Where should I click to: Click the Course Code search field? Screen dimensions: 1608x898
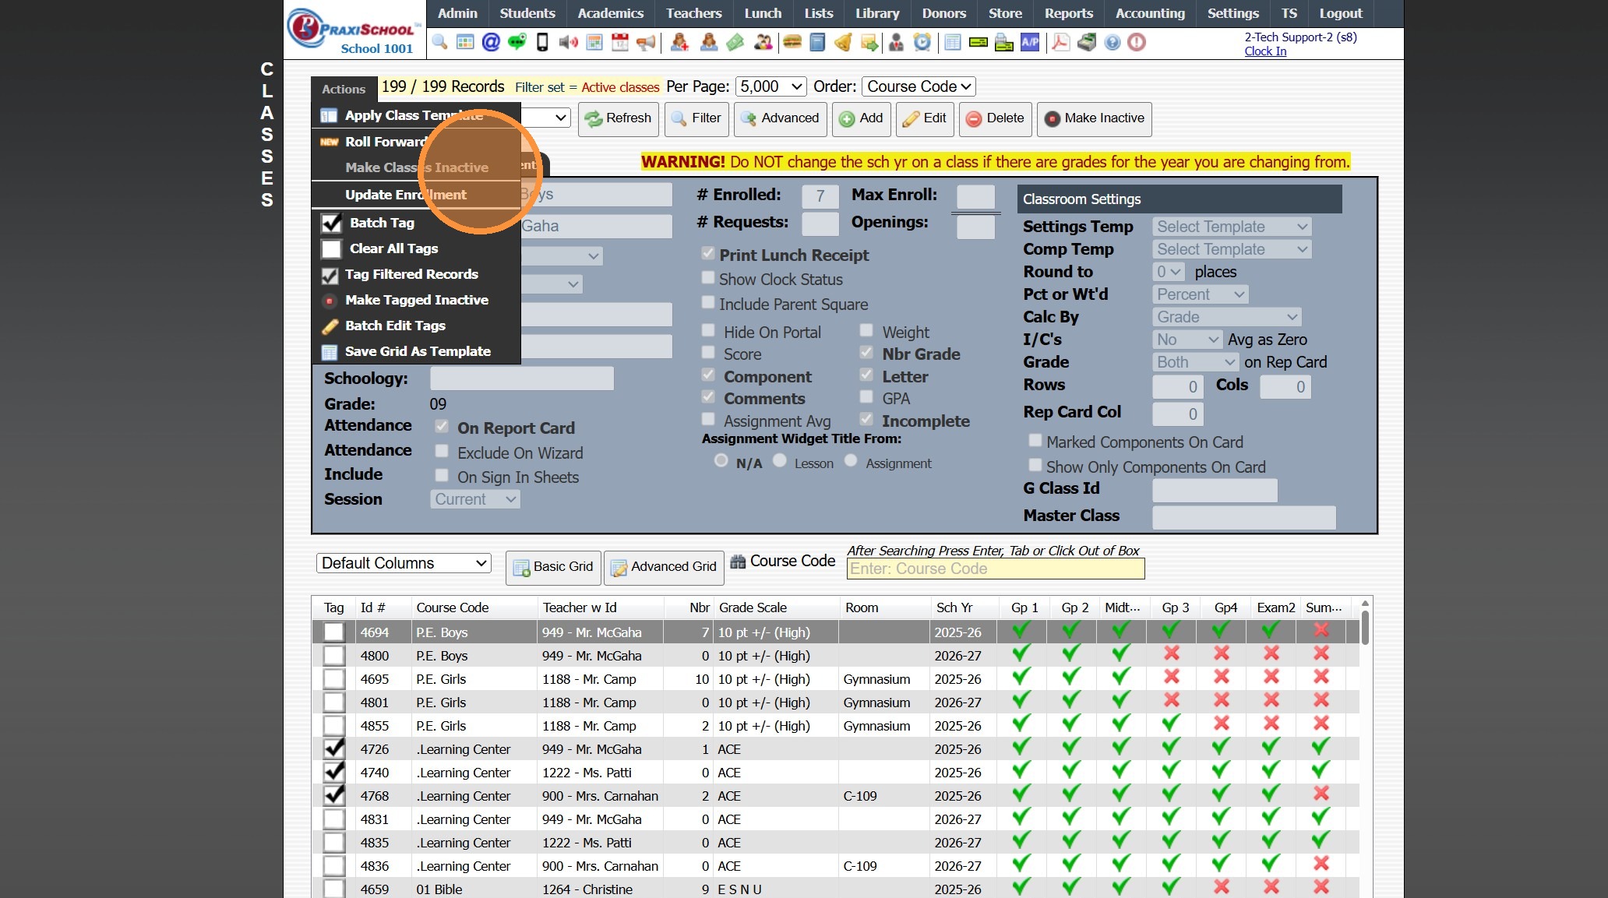pos(995,569)
